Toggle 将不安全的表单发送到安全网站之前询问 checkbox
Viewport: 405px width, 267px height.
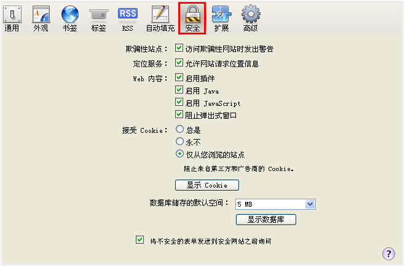[140, 239]
